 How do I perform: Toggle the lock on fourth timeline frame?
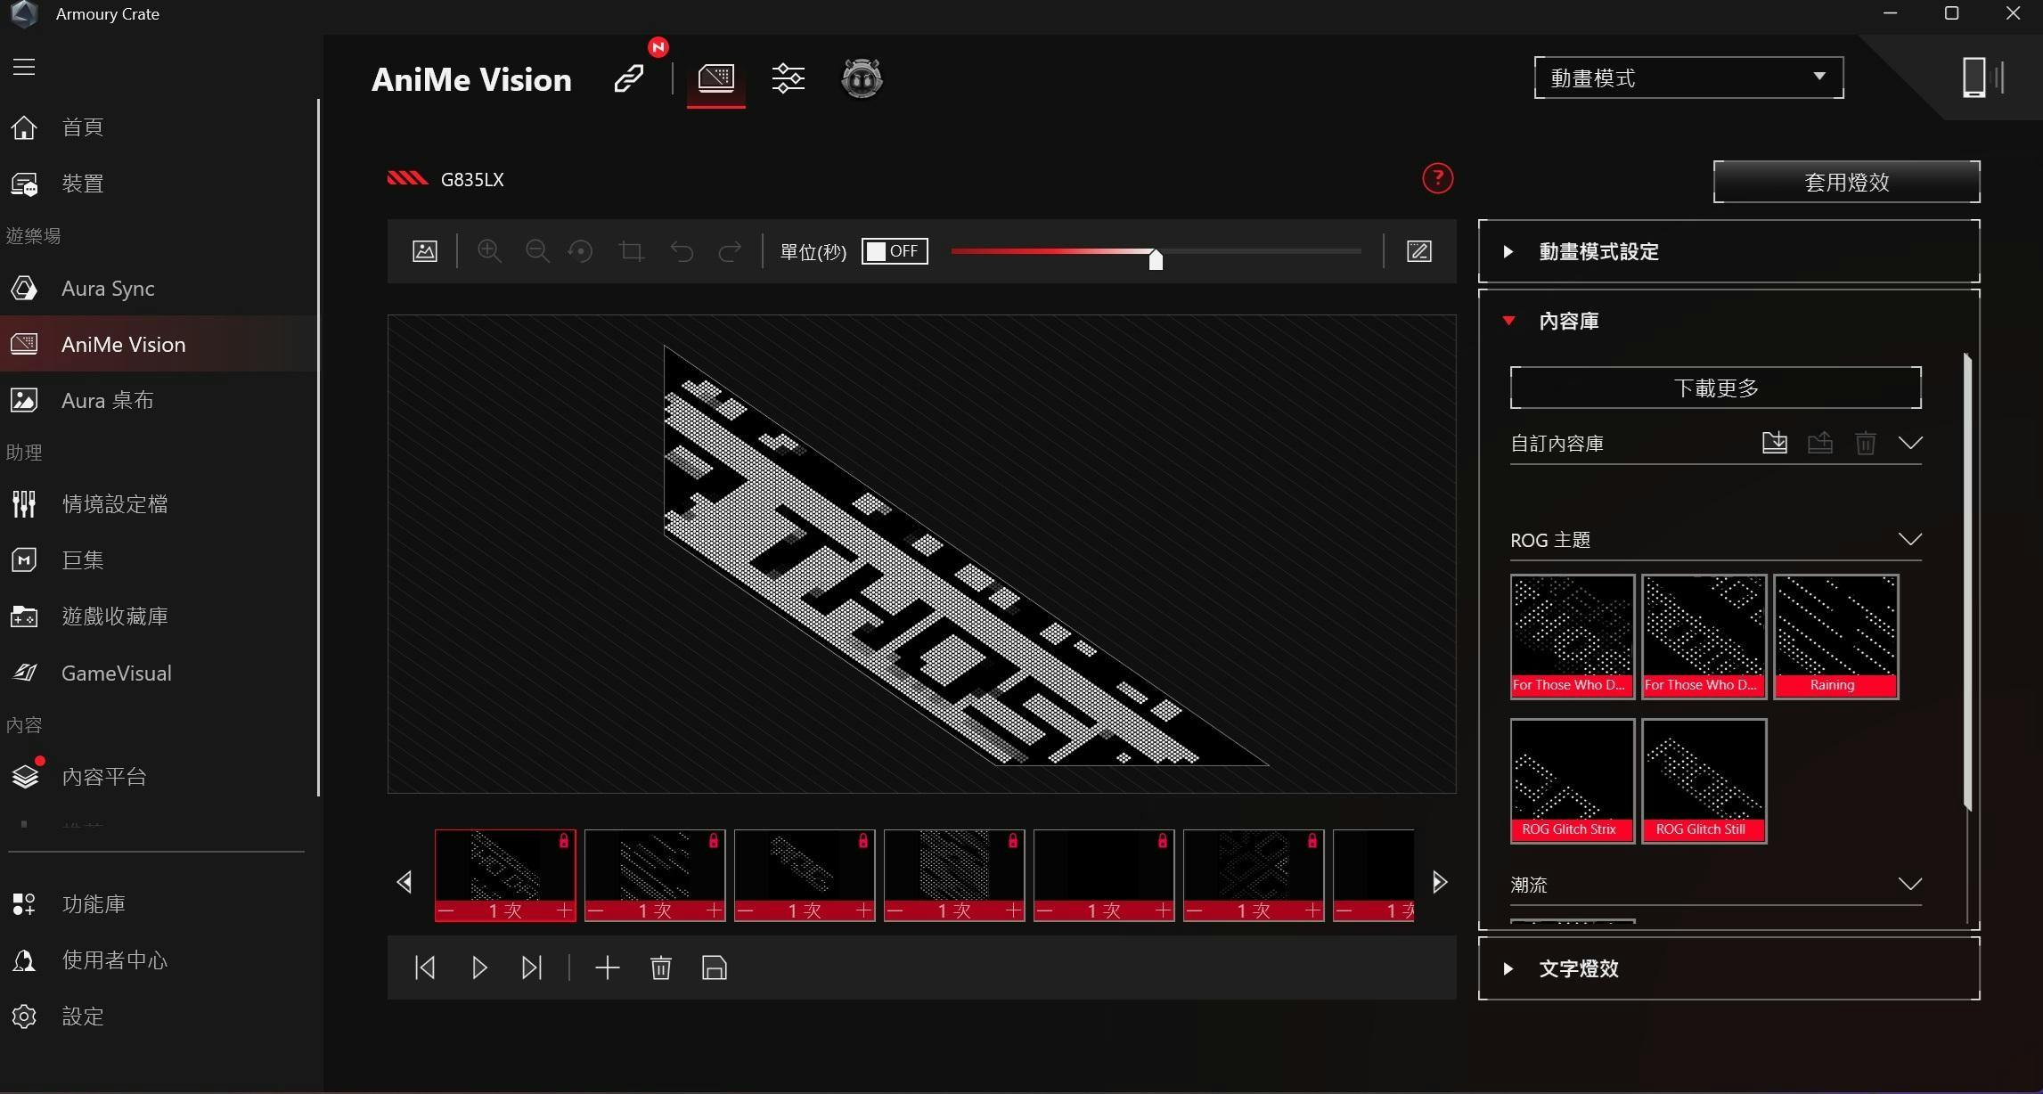1012,841
